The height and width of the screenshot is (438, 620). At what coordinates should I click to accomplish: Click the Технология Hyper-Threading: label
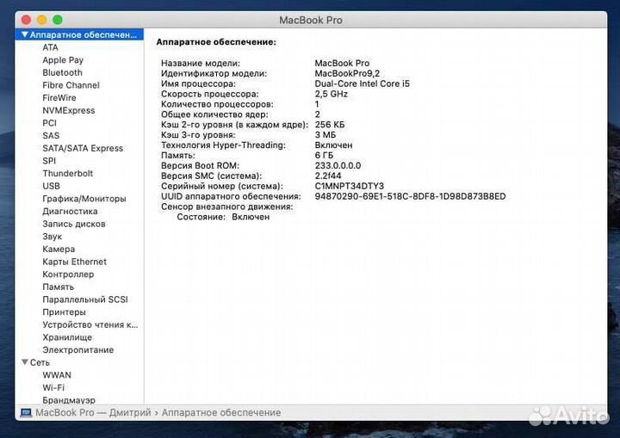223,145
